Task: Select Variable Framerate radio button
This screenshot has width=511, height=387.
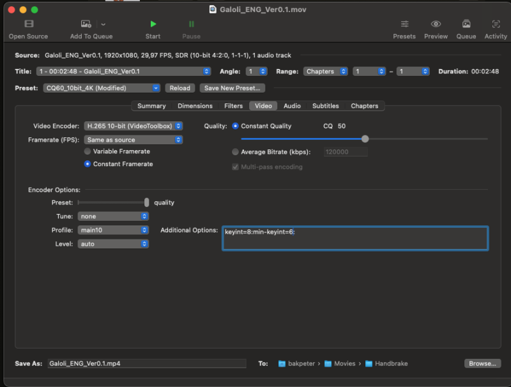Action: tap(88, 151)
